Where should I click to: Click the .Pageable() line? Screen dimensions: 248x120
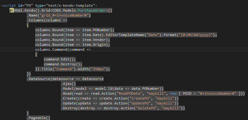pyautogui.click(x=39, y=118)
